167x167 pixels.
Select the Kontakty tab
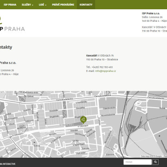(x=86, y=5)
